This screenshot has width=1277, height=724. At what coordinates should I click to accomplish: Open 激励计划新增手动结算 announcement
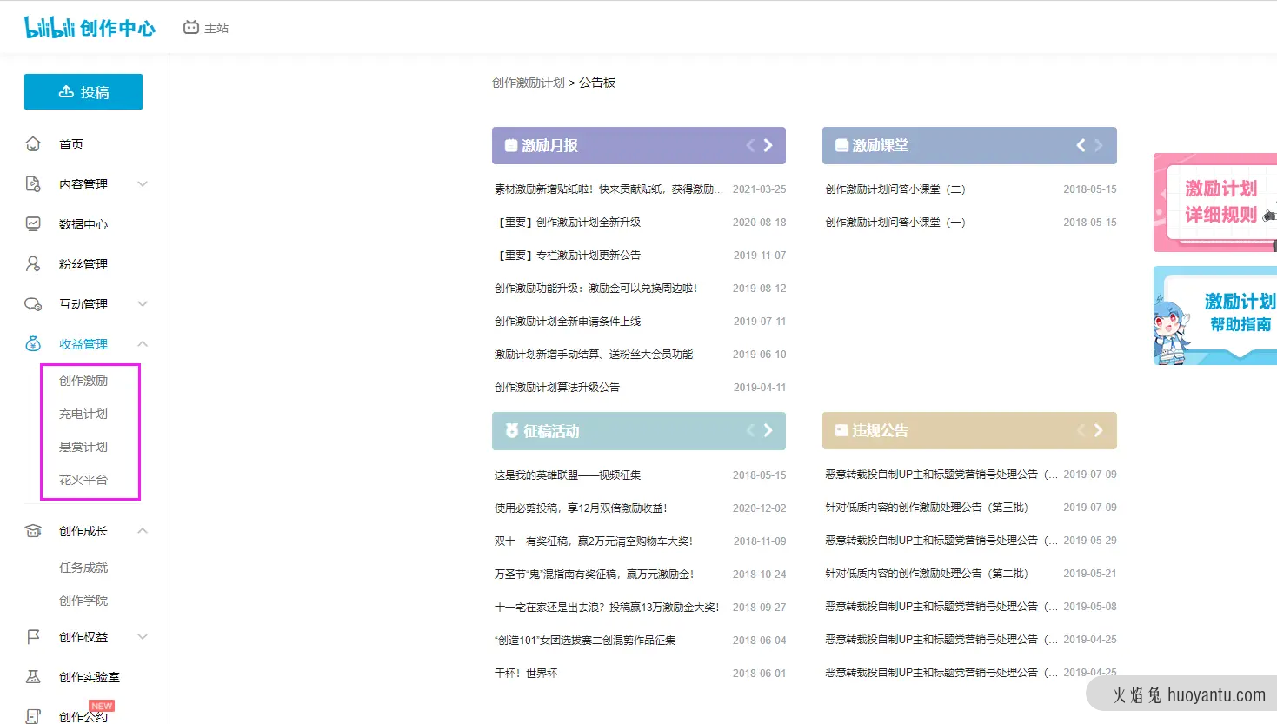(594, 355)
